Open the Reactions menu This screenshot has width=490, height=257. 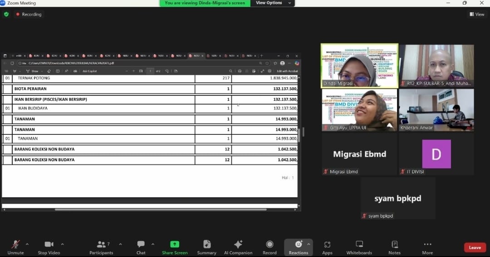[298, 247]
